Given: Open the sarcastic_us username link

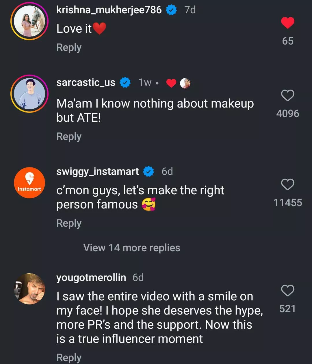Looking at the screenshot, I should point(86,82).
